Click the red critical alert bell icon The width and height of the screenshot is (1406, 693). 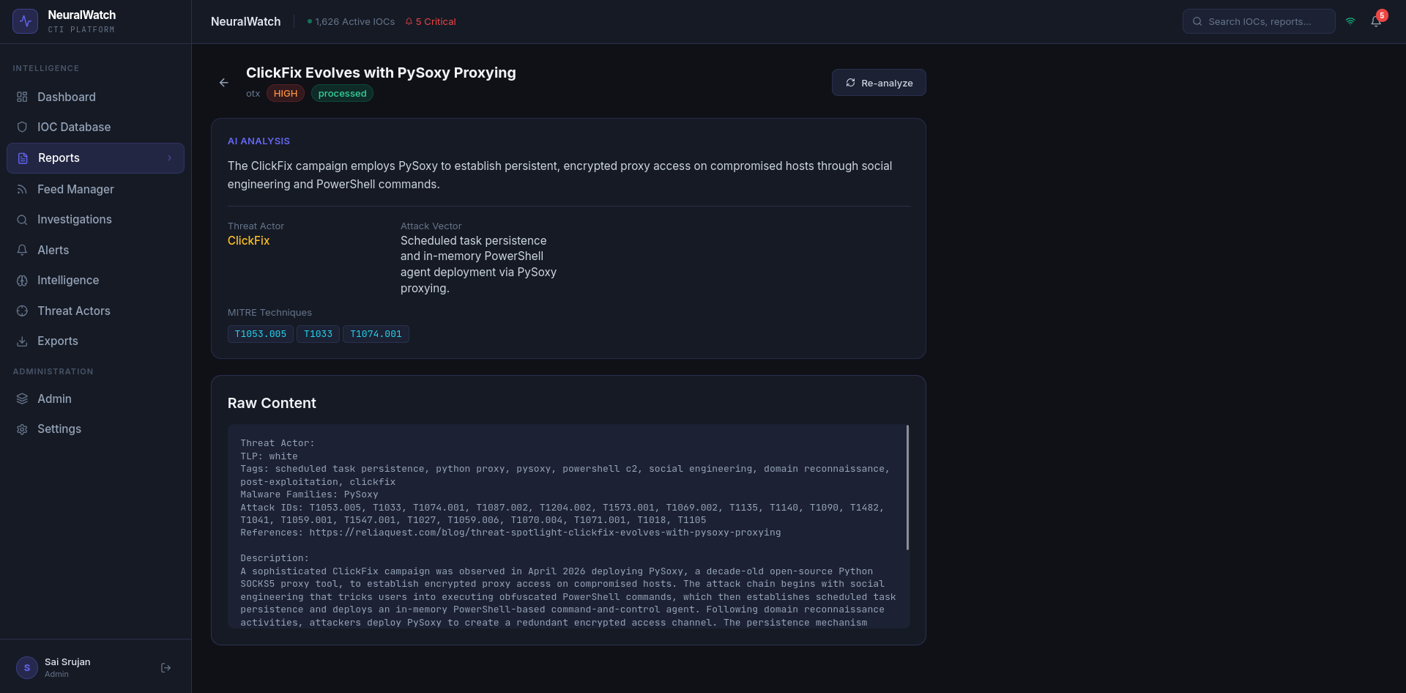pyautogui.click(x=409, y=21)
